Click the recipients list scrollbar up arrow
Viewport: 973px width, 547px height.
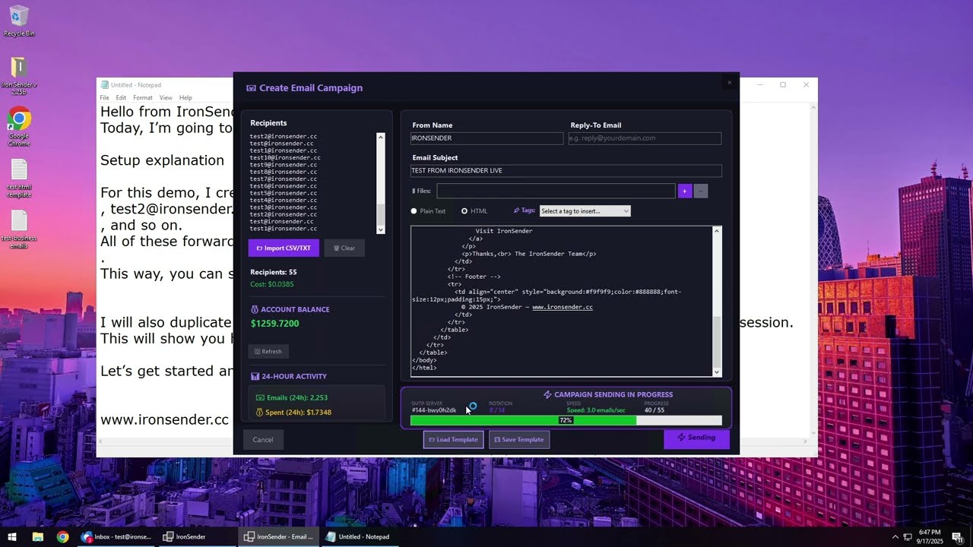point(381,138)
